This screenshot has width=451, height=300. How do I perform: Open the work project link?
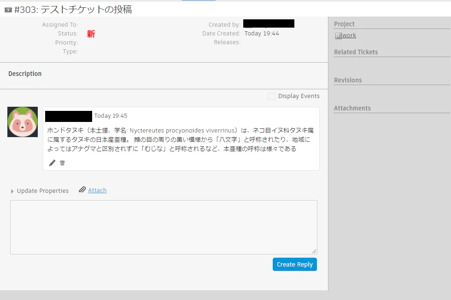[349, 35]
